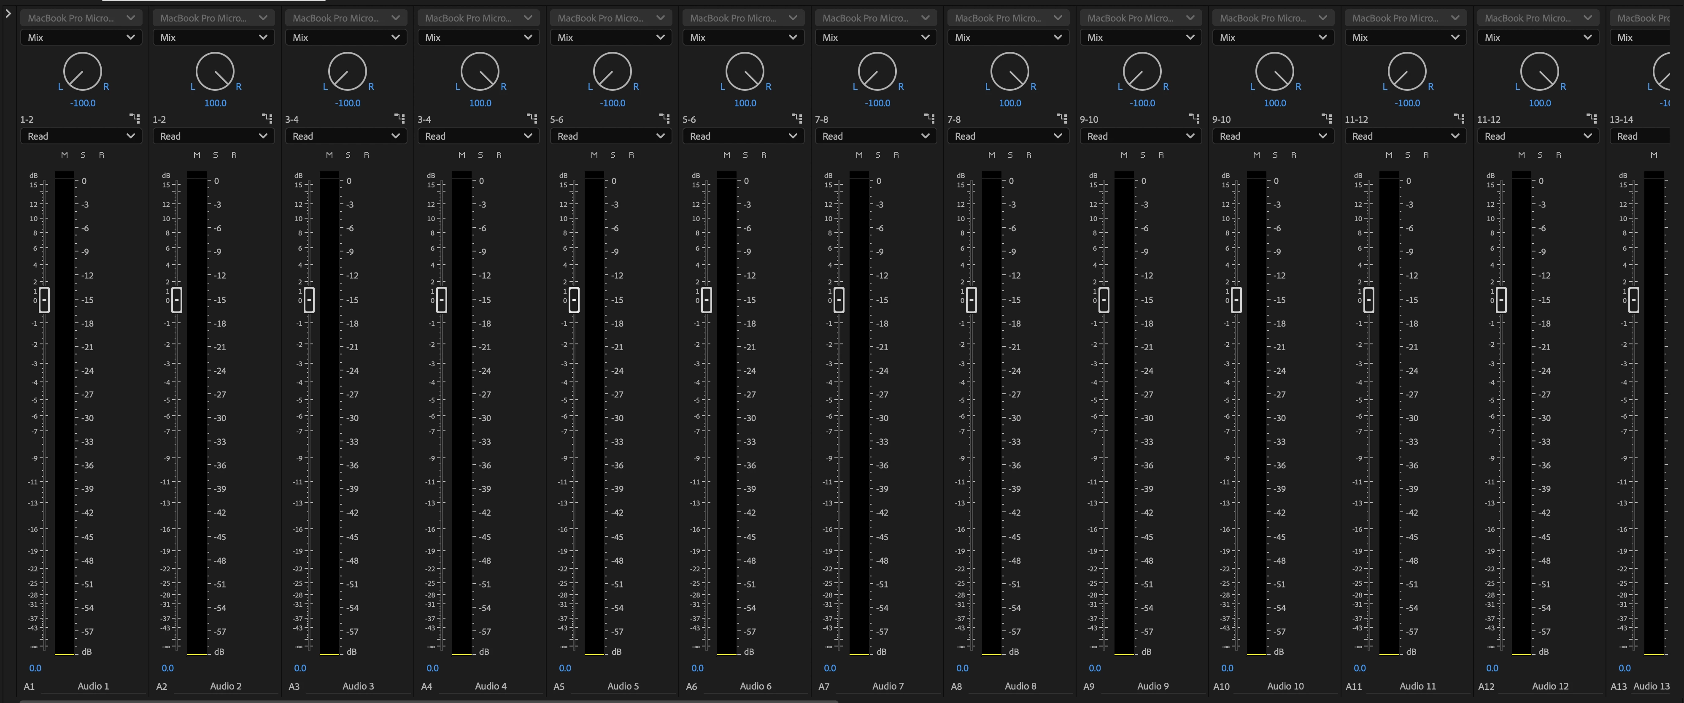Click Audio 9 left/right balance knob
This screenshot has height=703, width=1684.
(x=1142, y=72)
